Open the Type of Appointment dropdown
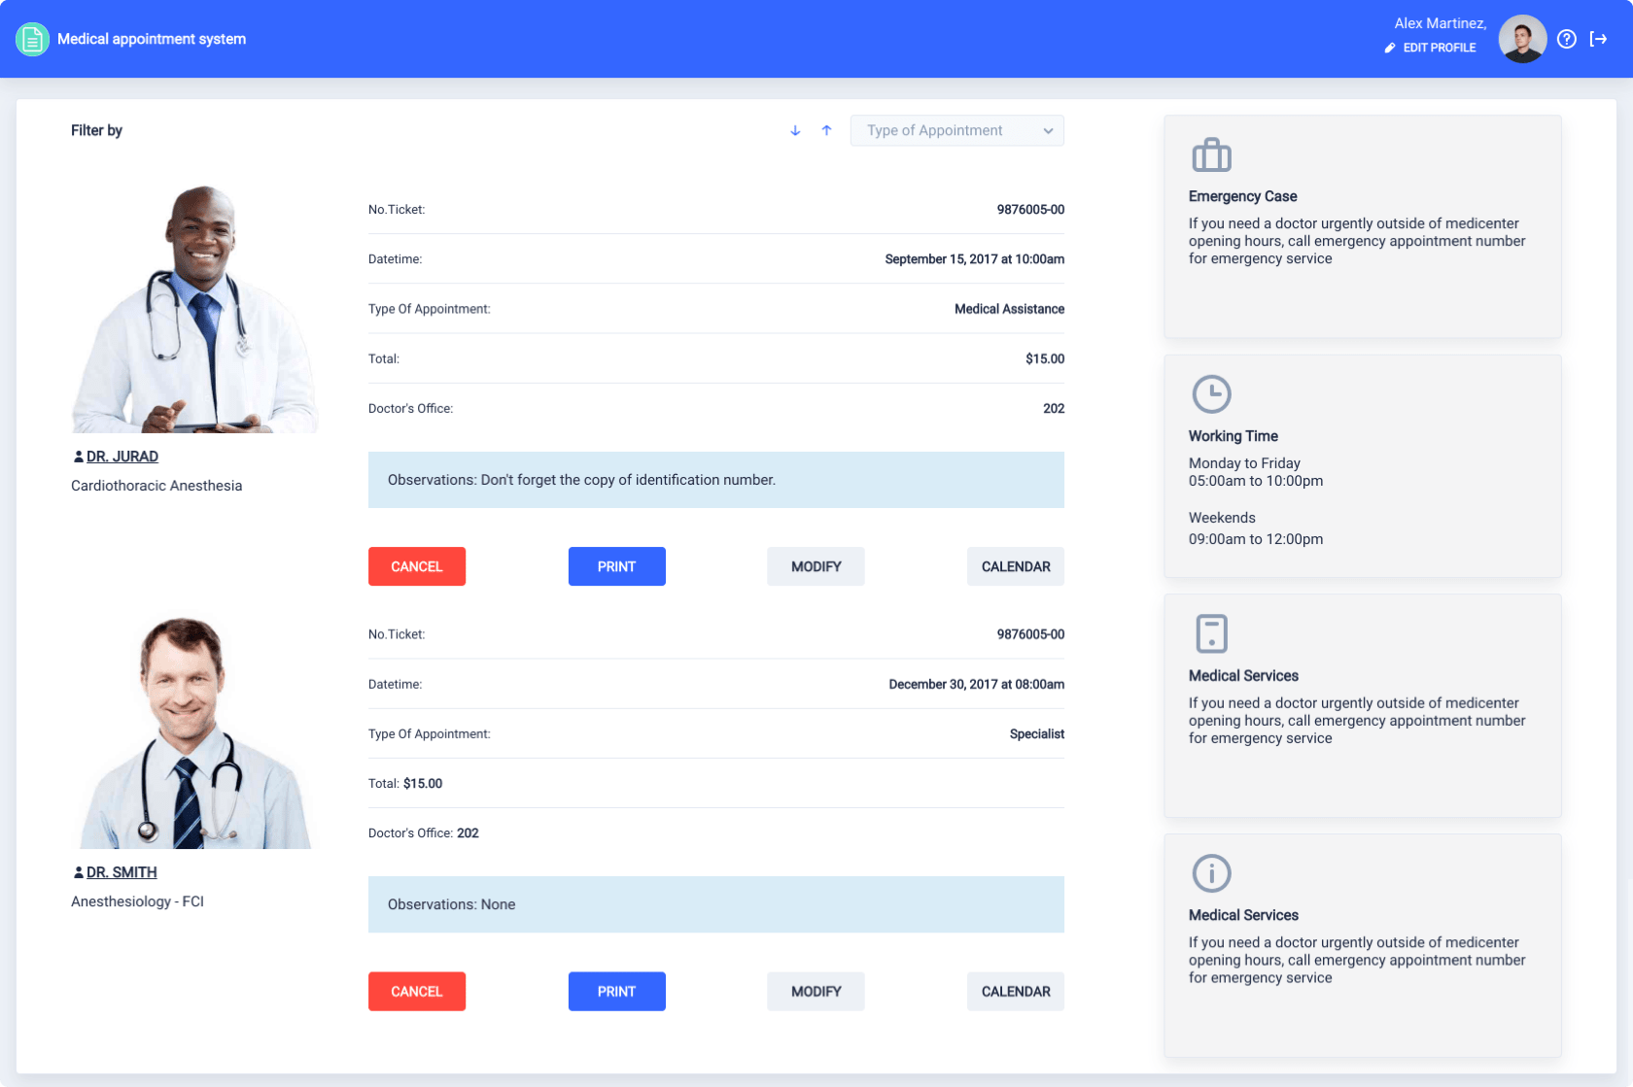Screen dimensions: 1633x1087 pyautogui.click(x=956, y=130)
